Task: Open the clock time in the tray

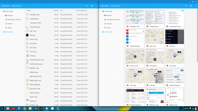Action: click(x=186, y=108)
